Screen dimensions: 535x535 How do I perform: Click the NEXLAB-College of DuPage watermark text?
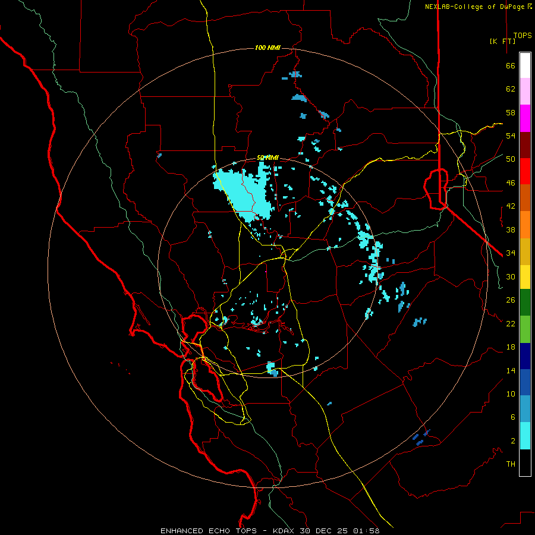click(x=478, y=7)
